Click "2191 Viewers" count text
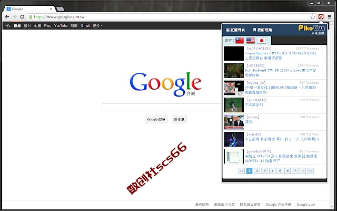337x211 pixels. coord(308,65)
